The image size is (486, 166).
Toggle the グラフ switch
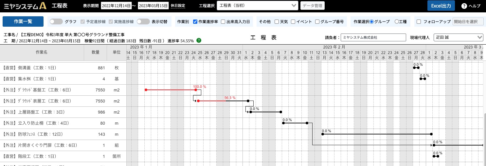tap(56, 21)
